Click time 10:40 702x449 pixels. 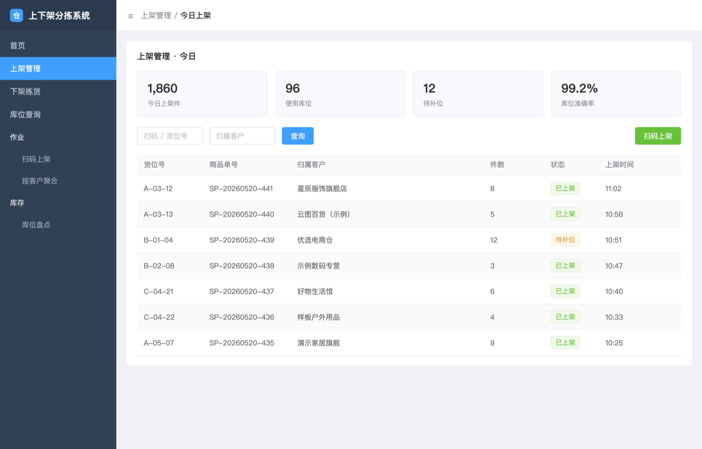(614, 291)
